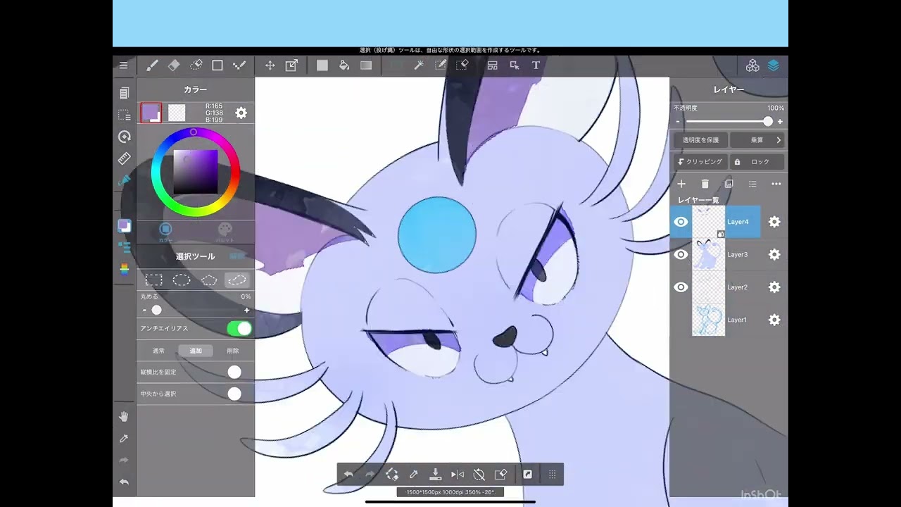Toggle the anti-aliasing switch
The image size is (901, 507).
pyautogui.click(x=239, y=329)
